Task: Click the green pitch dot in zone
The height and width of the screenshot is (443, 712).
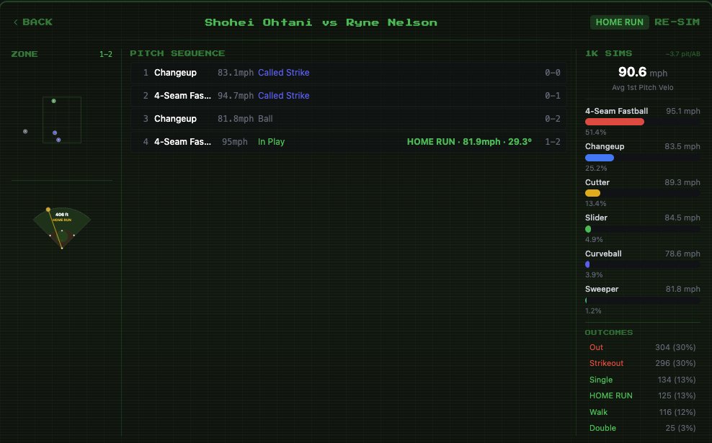Action: pyautogui.click(x=53, y=101)
